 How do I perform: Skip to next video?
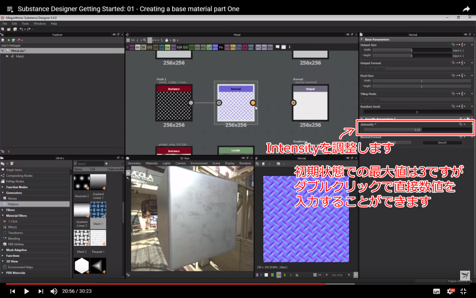pos(41,291)
